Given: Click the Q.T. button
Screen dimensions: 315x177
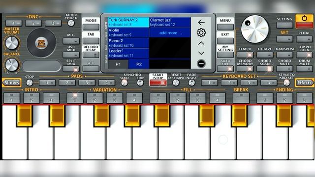Looking at the screenshot, I should [x=91, y=69].
